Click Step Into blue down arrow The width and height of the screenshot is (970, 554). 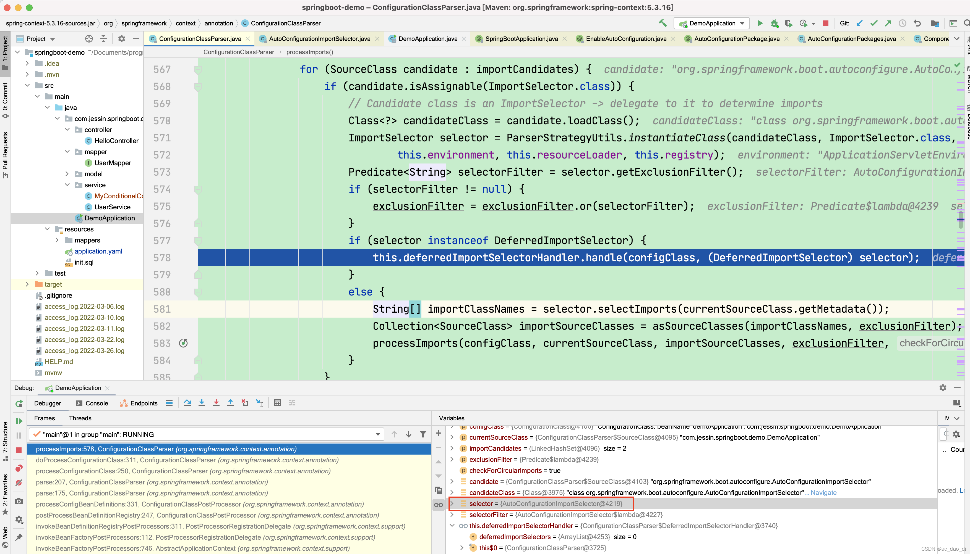pyautogui.click(x=202, y=403)
